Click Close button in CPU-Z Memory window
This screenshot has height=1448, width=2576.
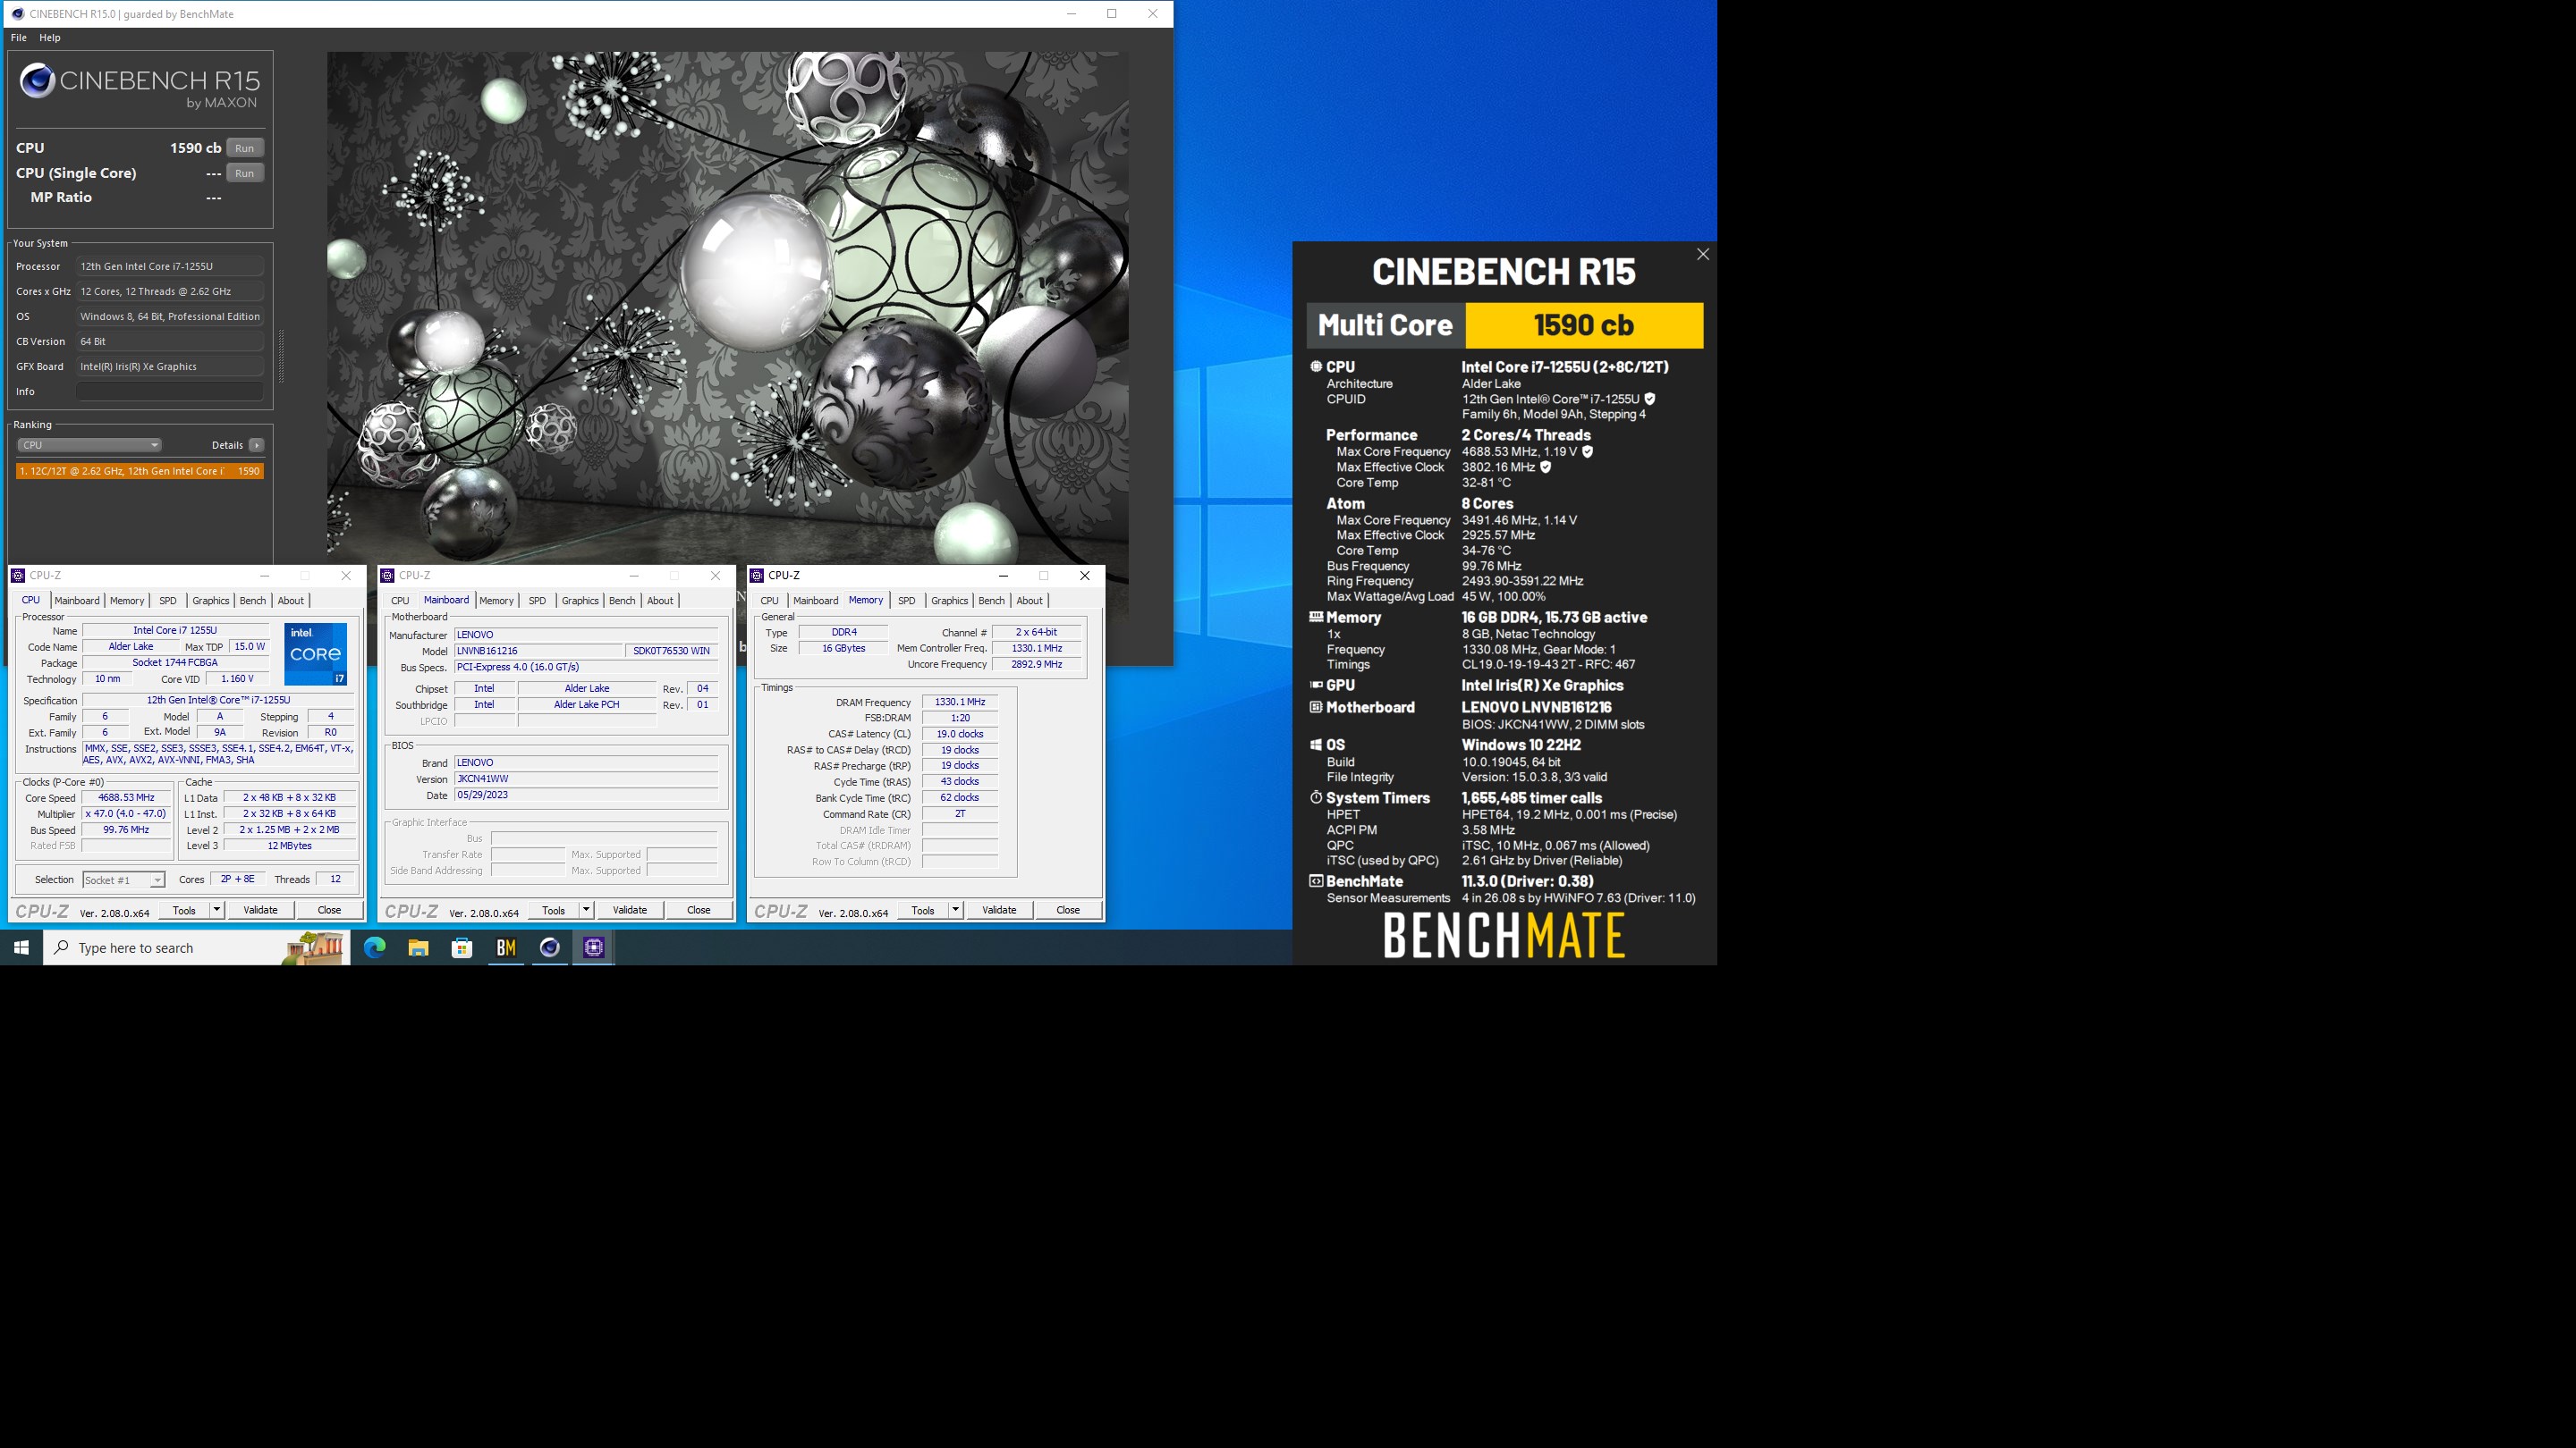pos(1068,911)
